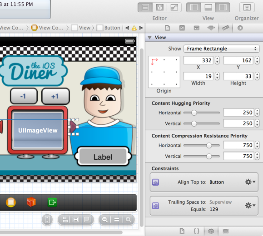This screenshot has width=263, height=236.
Task: Show the File Template library
Action: click(182, 231)
